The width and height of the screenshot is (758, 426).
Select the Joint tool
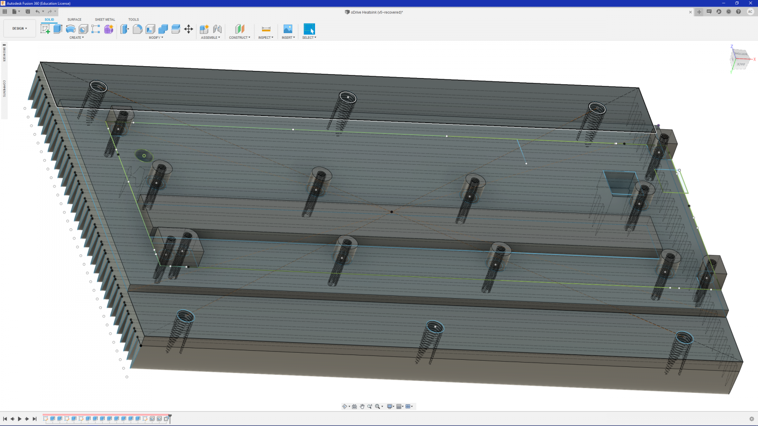pyautogui.click(x=217, y=29)
